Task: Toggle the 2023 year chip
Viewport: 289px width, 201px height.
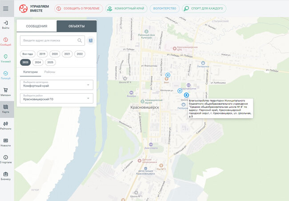Action: coord(25,63)
